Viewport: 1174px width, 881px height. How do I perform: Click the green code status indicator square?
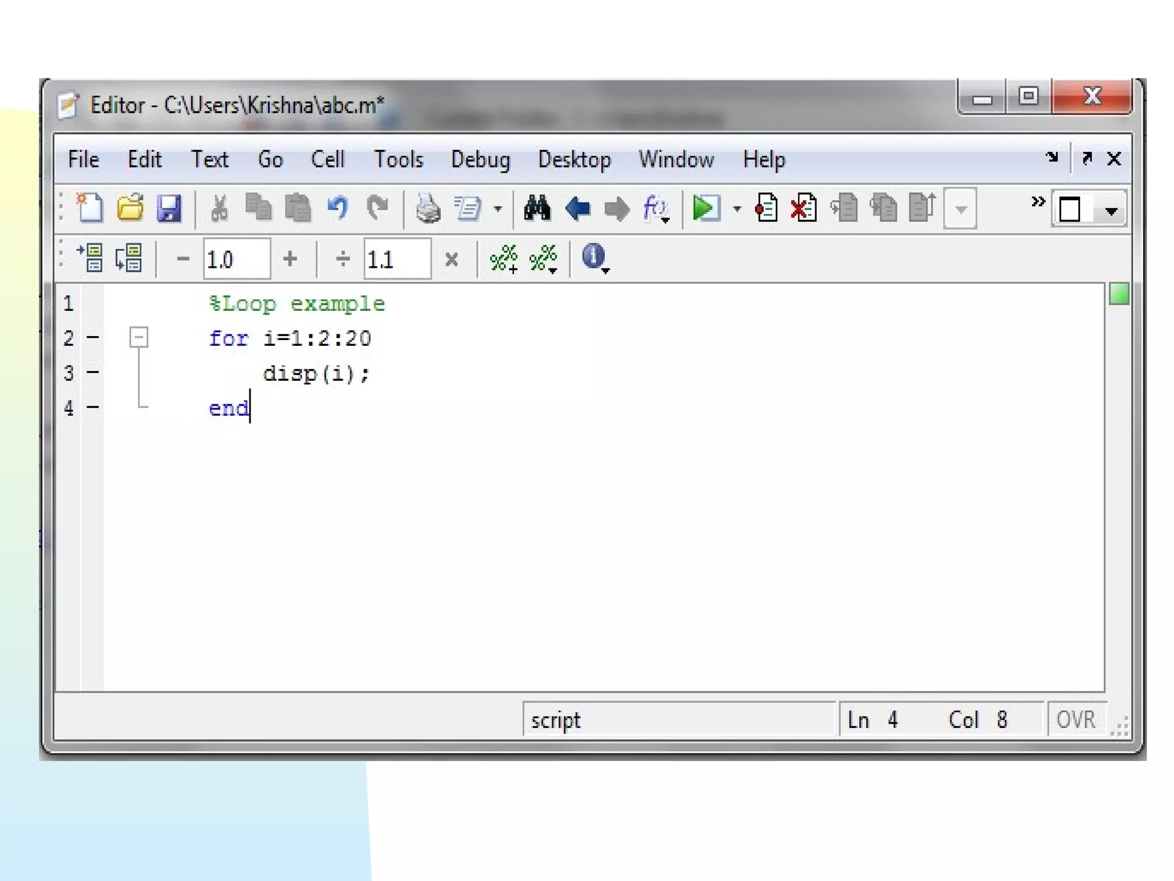1118,294
